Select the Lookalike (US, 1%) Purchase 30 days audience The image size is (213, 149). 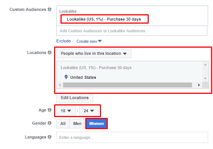tap(104, 19)
